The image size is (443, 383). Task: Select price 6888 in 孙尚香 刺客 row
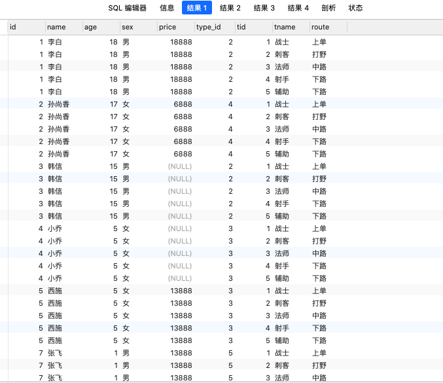183,117
